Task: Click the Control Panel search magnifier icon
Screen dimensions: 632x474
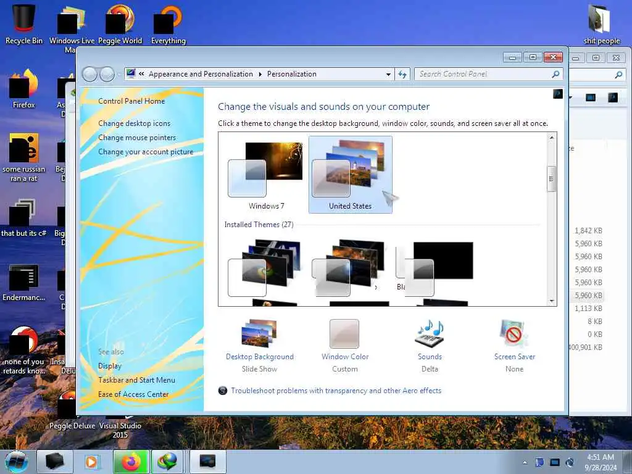Action: coord(555,74)
